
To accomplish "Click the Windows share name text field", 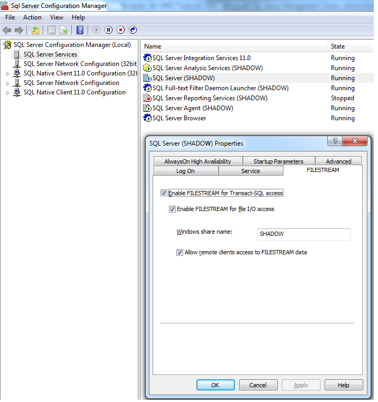I will 304,234.
